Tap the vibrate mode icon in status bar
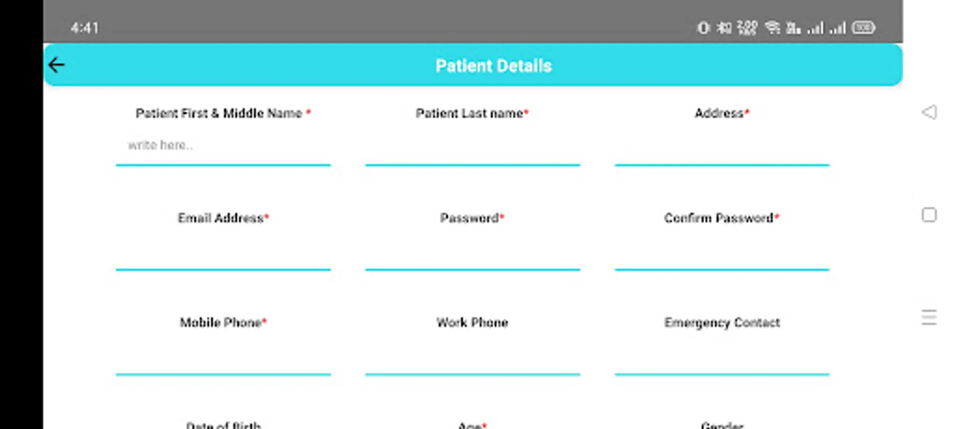955x429 pixels. (x=703, y=28)
